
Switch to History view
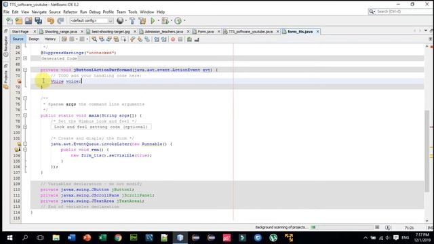click(50, 39)
